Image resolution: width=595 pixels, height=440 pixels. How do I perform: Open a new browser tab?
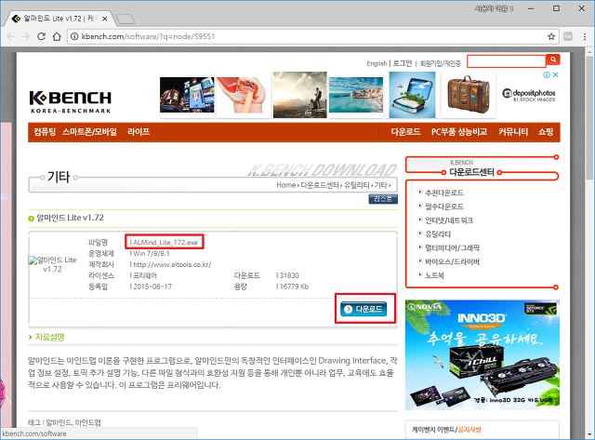[125, 19]
